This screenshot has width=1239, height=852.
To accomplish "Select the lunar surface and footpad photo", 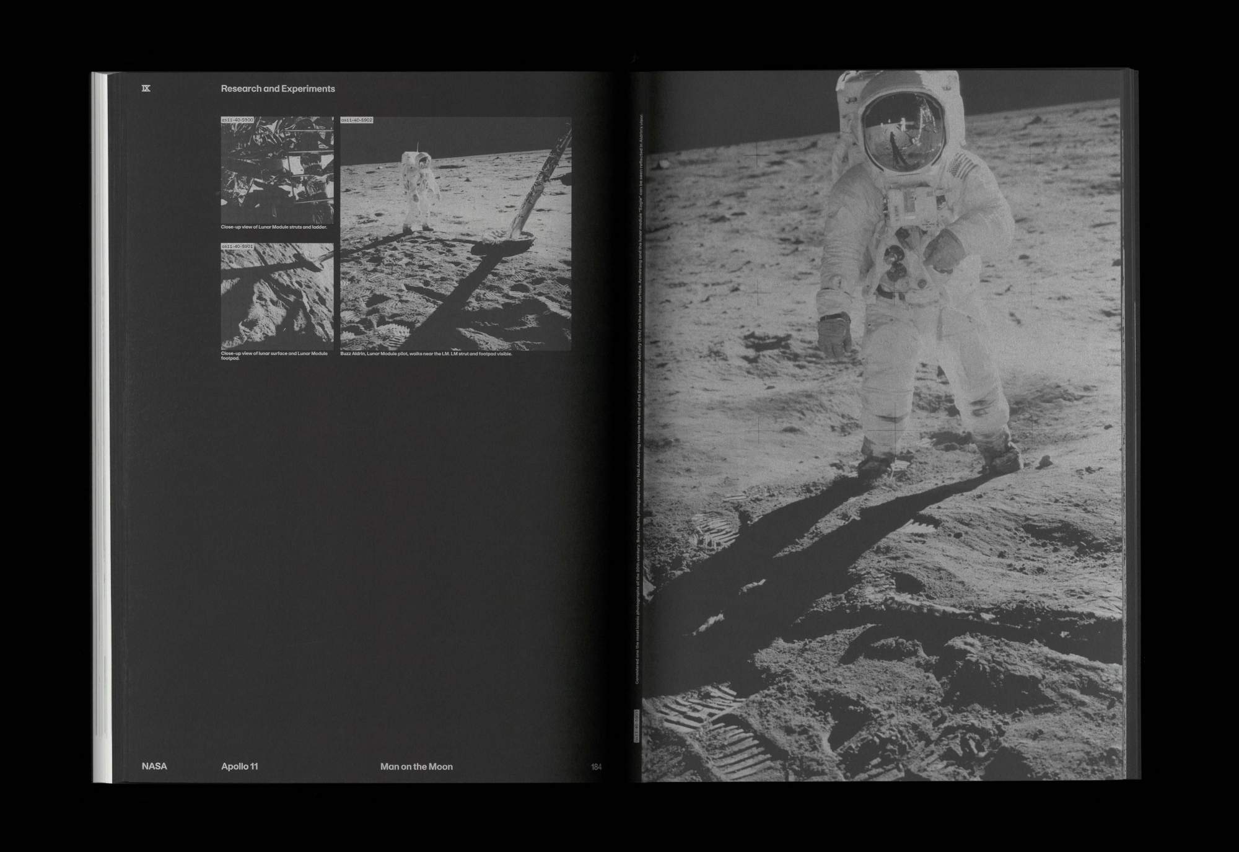I will pyautogui.click(x=277, y=296).
